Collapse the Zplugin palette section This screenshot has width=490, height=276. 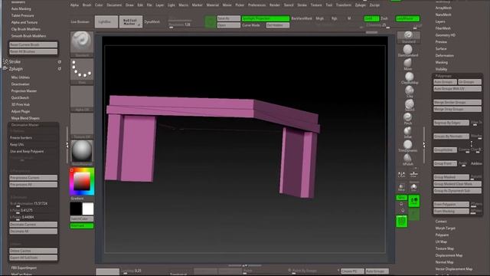pos(16,68)
